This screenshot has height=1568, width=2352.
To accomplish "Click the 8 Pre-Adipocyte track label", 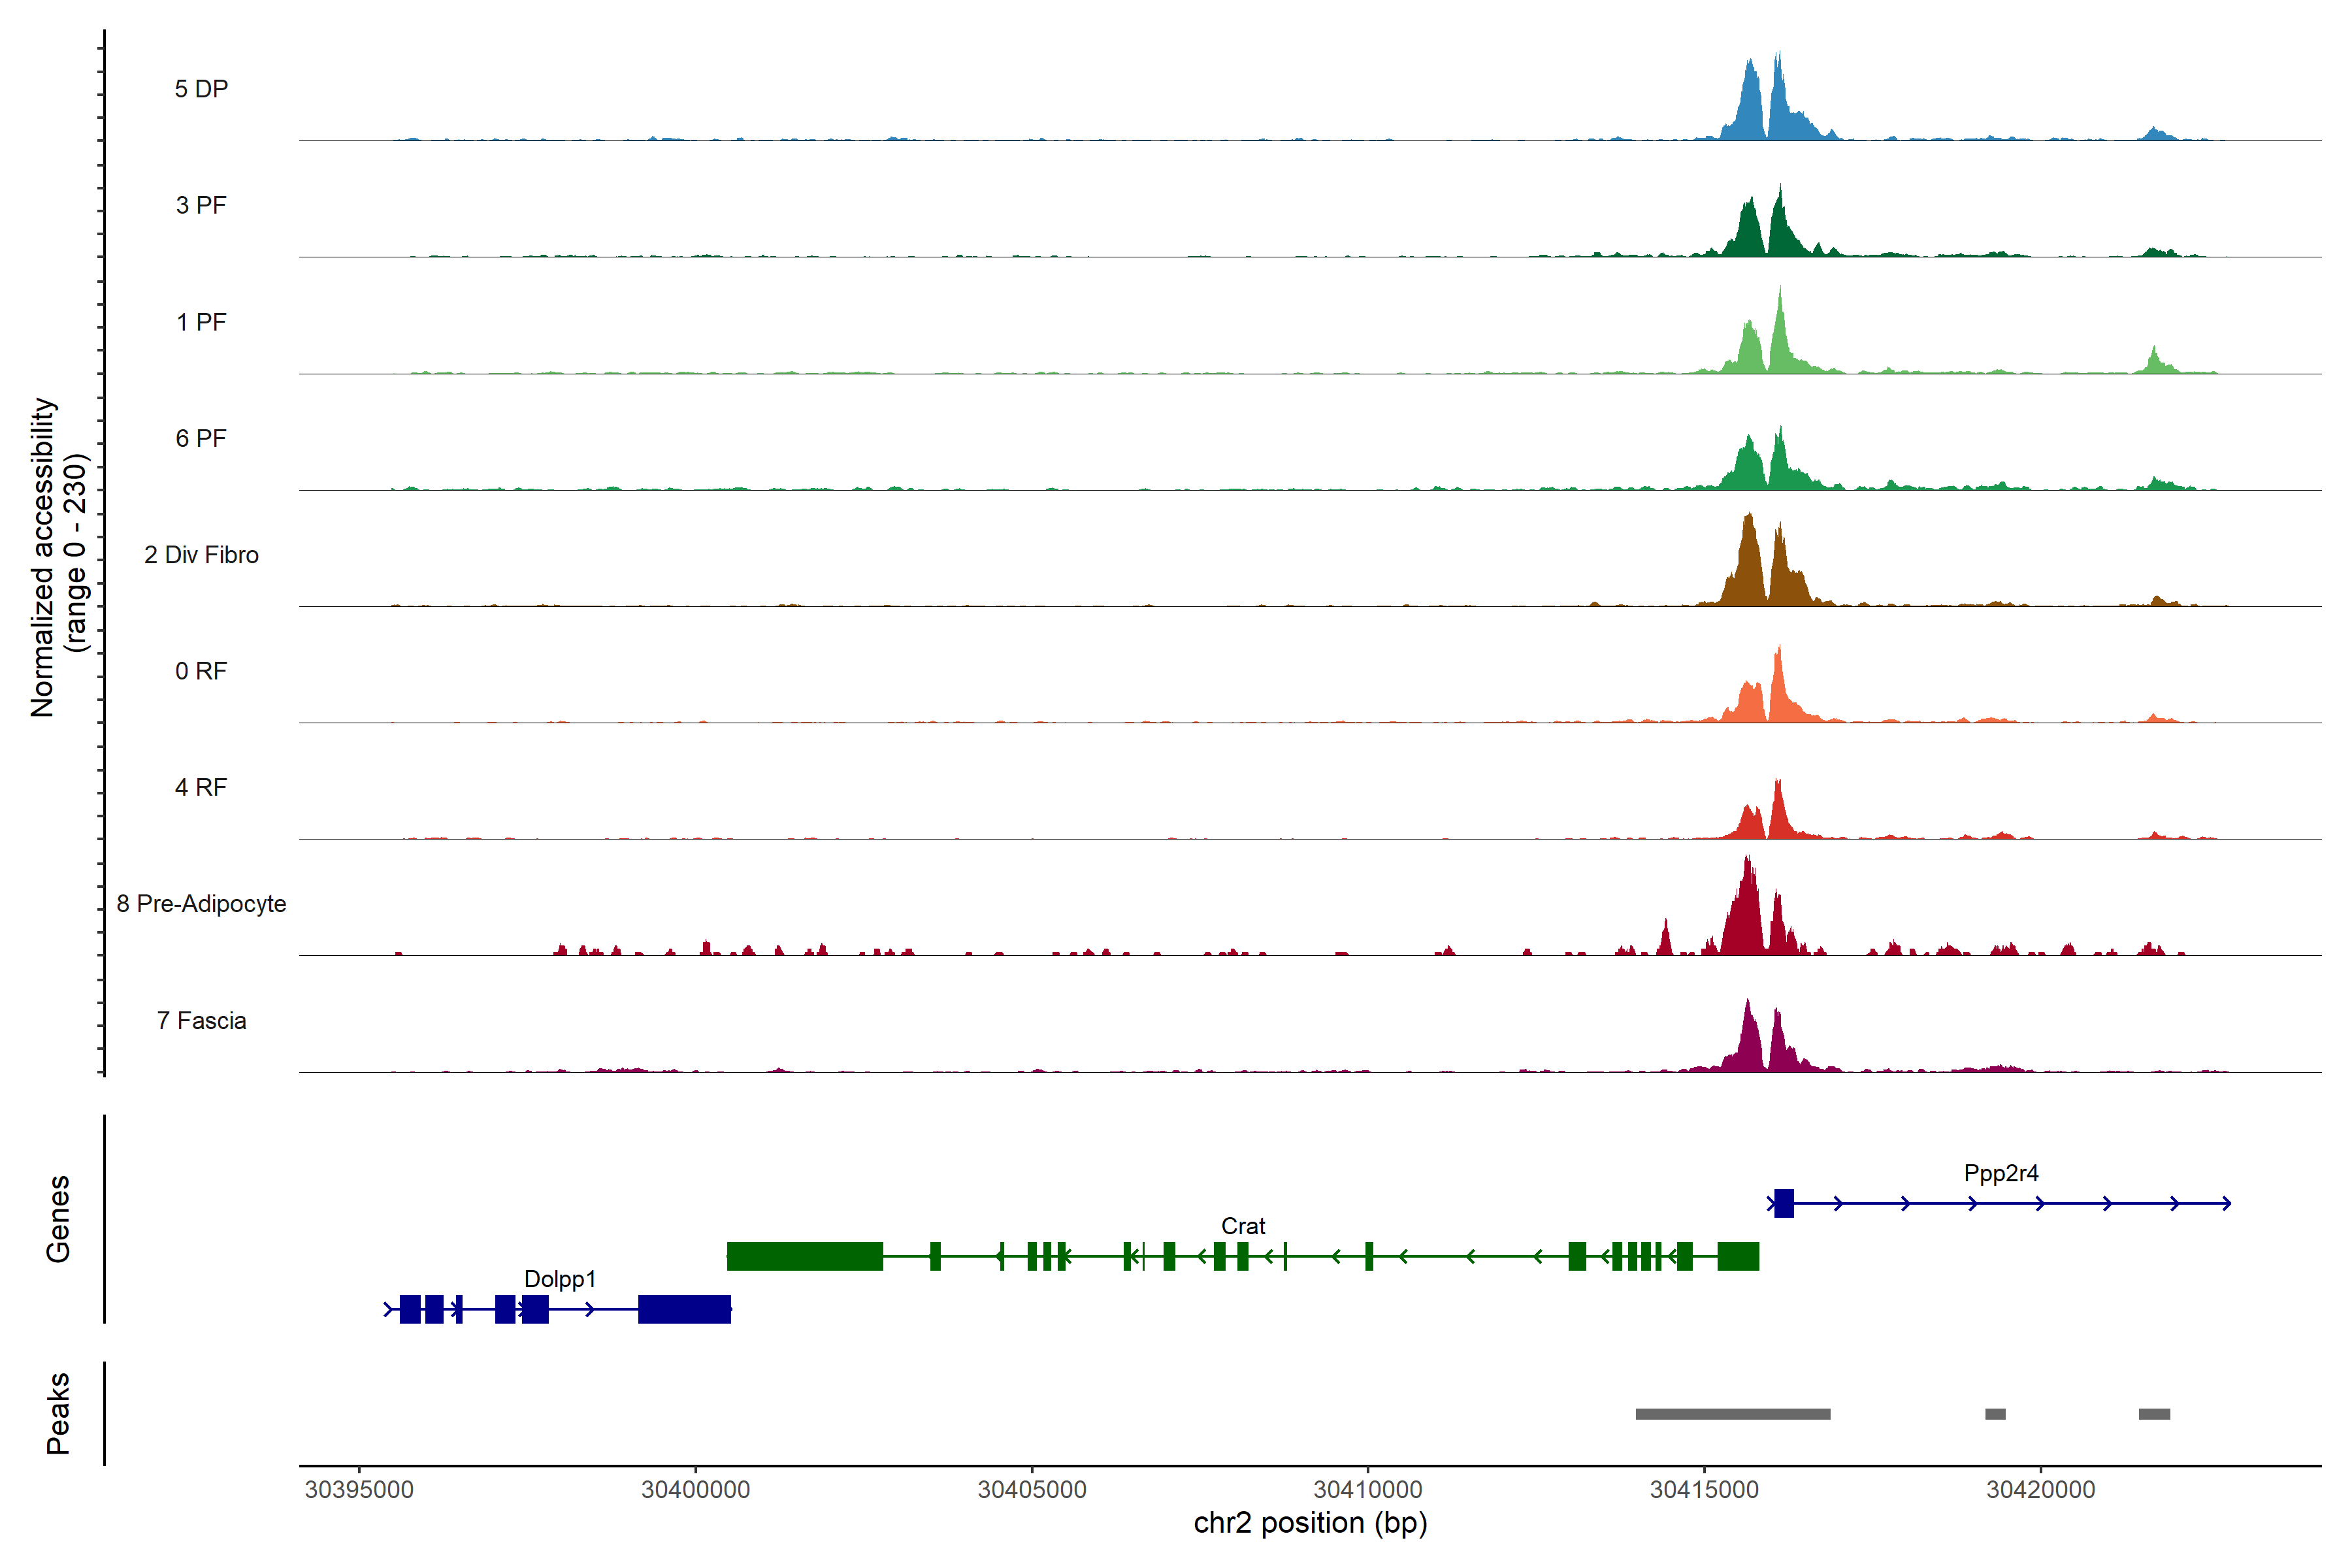I will pos(201,904).
